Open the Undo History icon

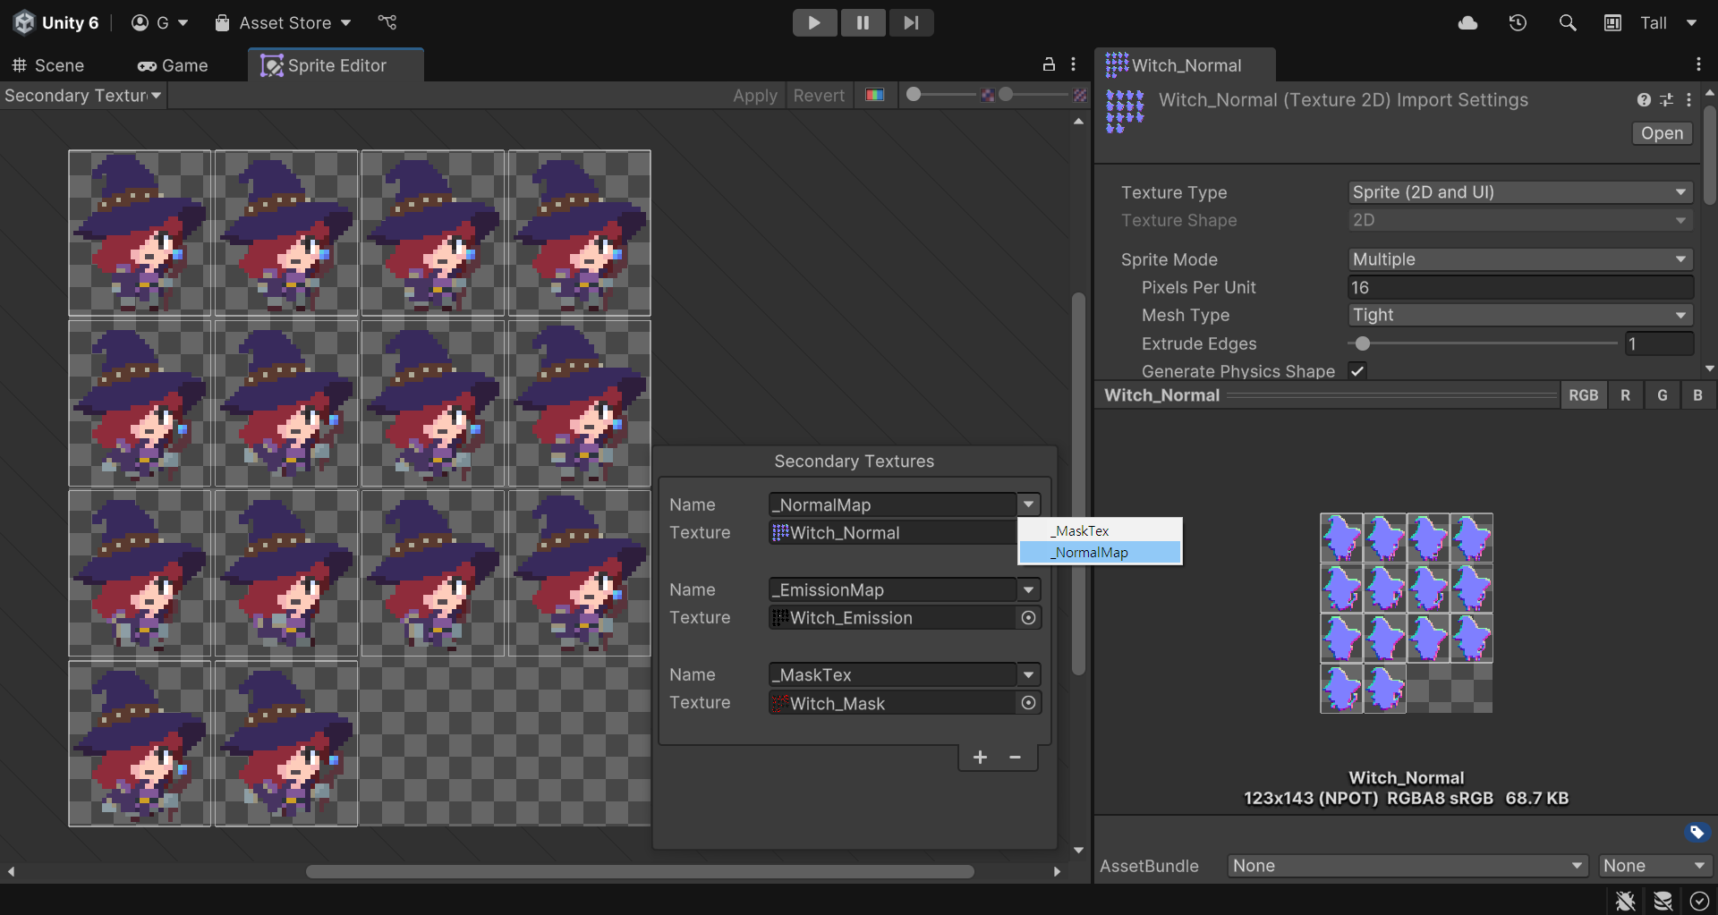(1518, 23)
